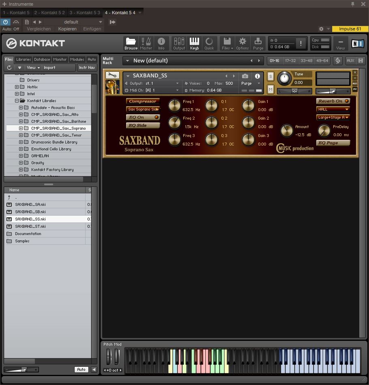
Task: Adjust the instrument pan slider
Action: click(294, 91)
